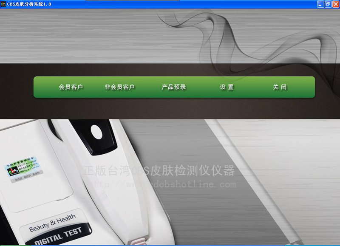
Task: Close the window with the red X
Action: click(x=336, y=4)
